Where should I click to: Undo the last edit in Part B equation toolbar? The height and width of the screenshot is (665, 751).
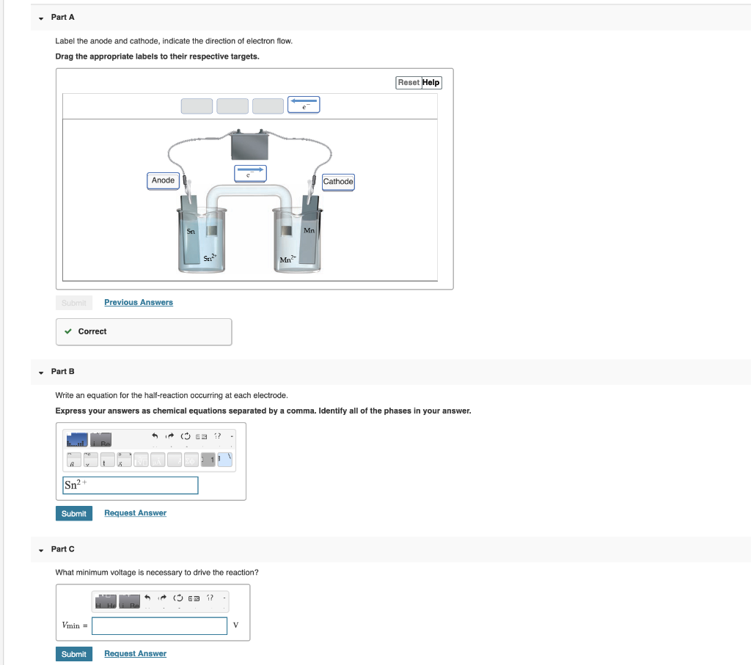(x=155, y=436)
